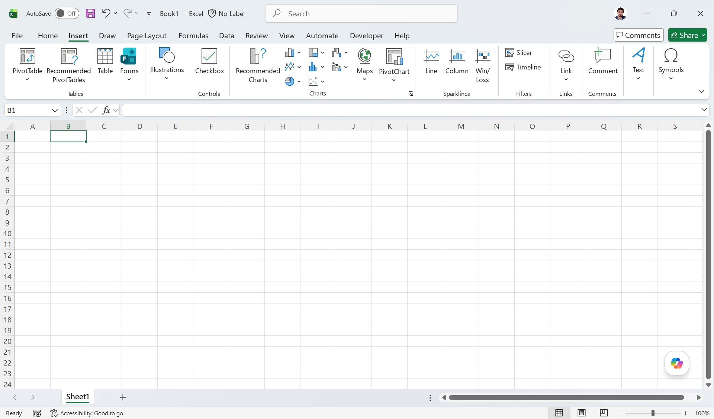
Task: Click in the Search box
Action: pos(361,14)
